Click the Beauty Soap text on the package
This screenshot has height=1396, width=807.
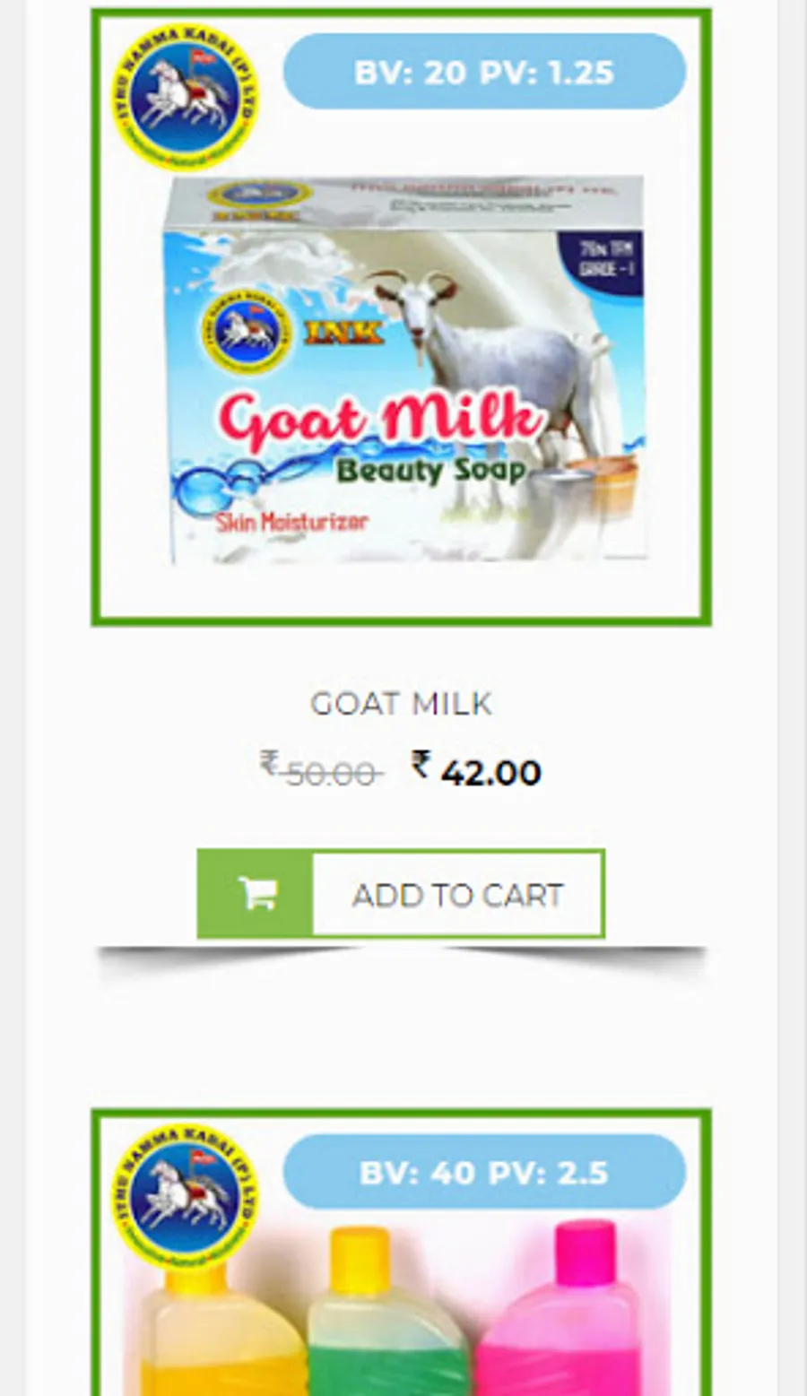[x=430, y=469]
